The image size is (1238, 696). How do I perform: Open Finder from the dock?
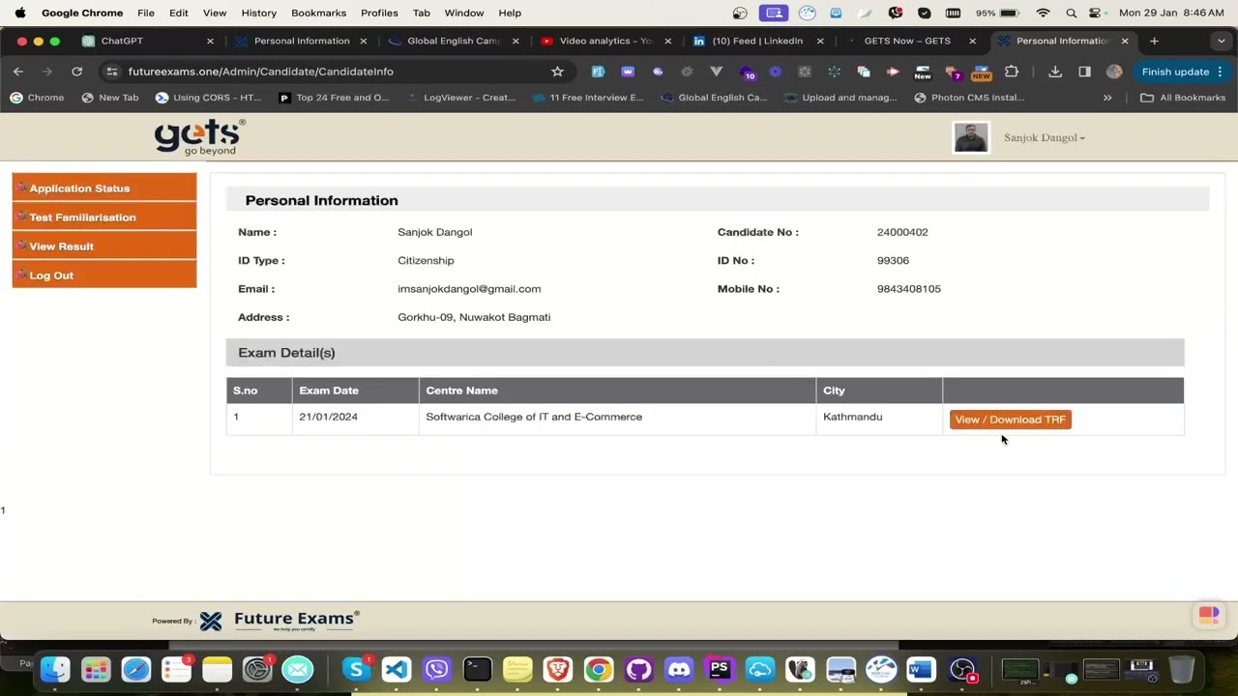coord(55,669)
